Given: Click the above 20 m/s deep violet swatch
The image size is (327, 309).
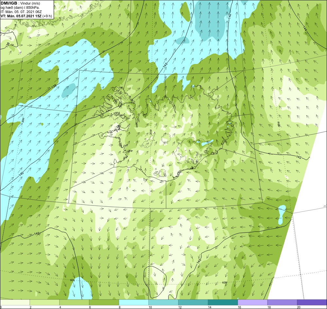Looking at the screenshot, I should coord(312,302).
